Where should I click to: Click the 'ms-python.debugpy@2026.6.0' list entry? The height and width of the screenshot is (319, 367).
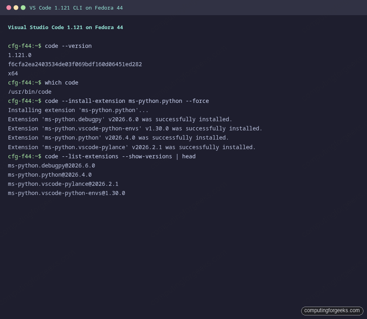tap(51, 166)
